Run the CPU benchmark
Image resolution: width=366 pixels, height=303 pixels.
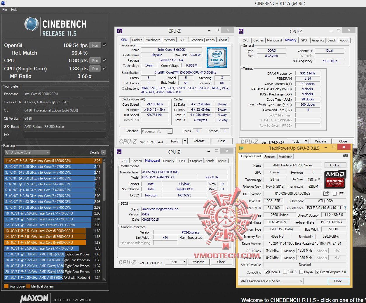click(x=95, y=60)
